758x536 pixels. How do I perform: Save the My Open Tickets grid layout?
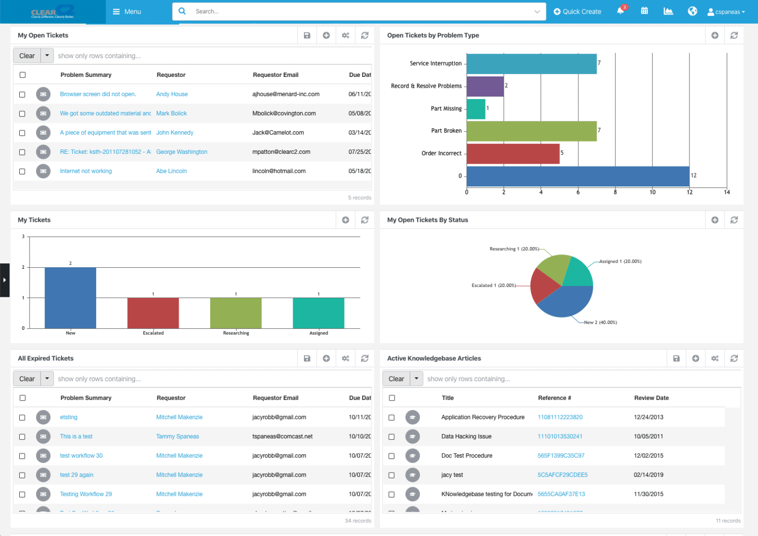tap(306, 35)
